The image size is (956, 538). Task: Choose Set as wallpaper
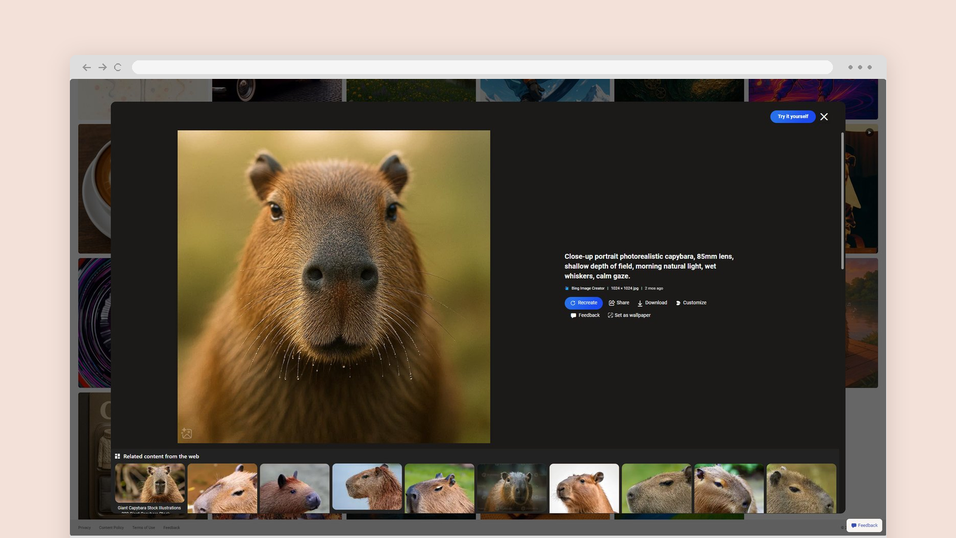pyautogui.click(x=629, y=316)
